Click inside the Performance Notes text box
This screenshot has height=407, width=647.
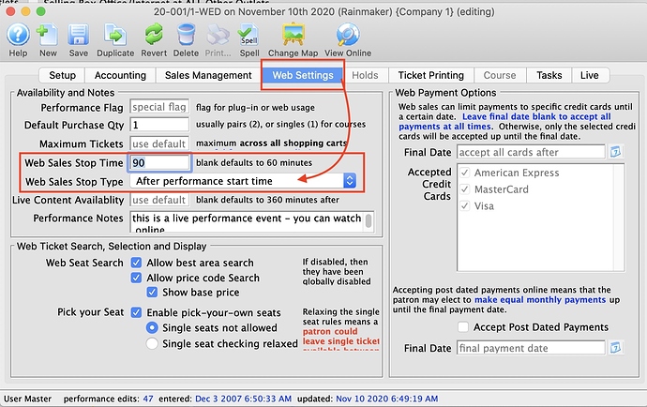248,221
